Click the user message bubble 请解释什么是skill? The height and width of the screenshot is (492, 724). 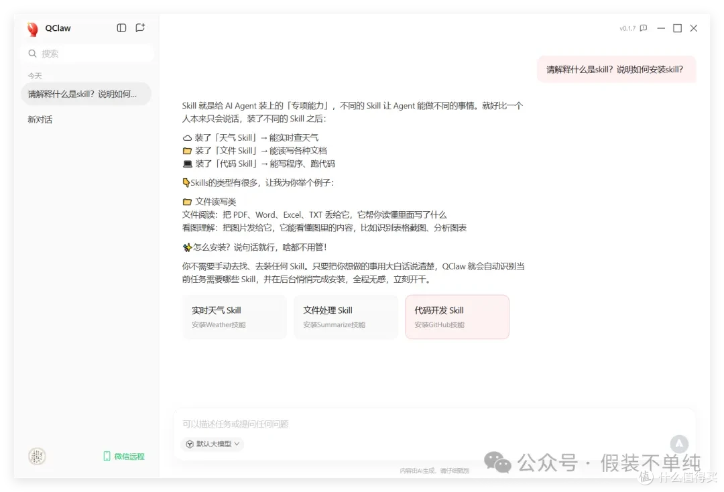click(616, 69)
